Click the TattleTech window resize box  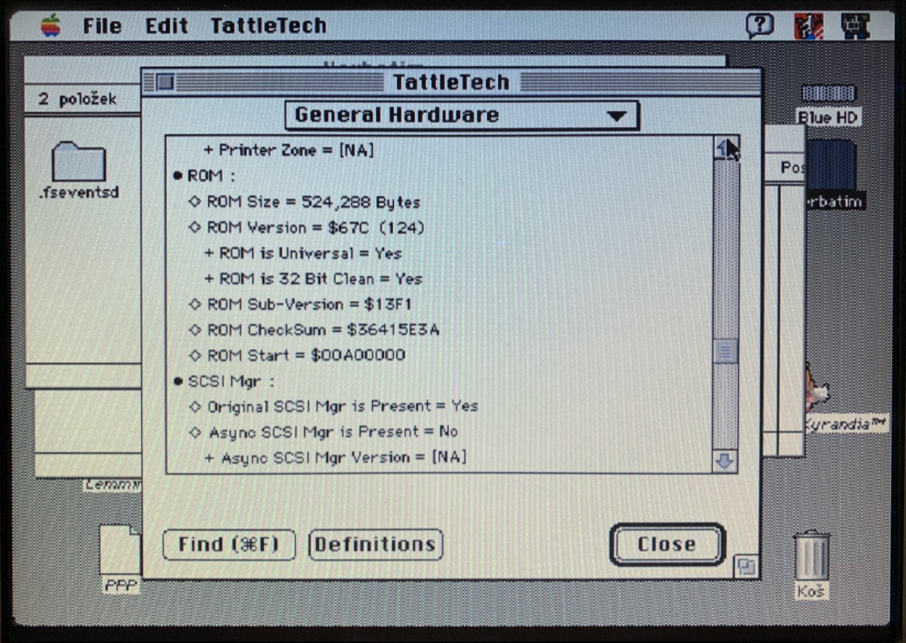coord(746,567)
